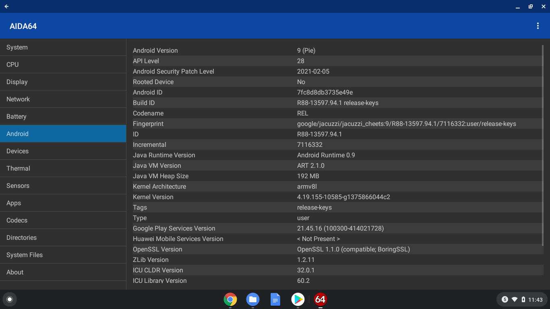Open Chrome from the shelf

[x=230, y=299]
